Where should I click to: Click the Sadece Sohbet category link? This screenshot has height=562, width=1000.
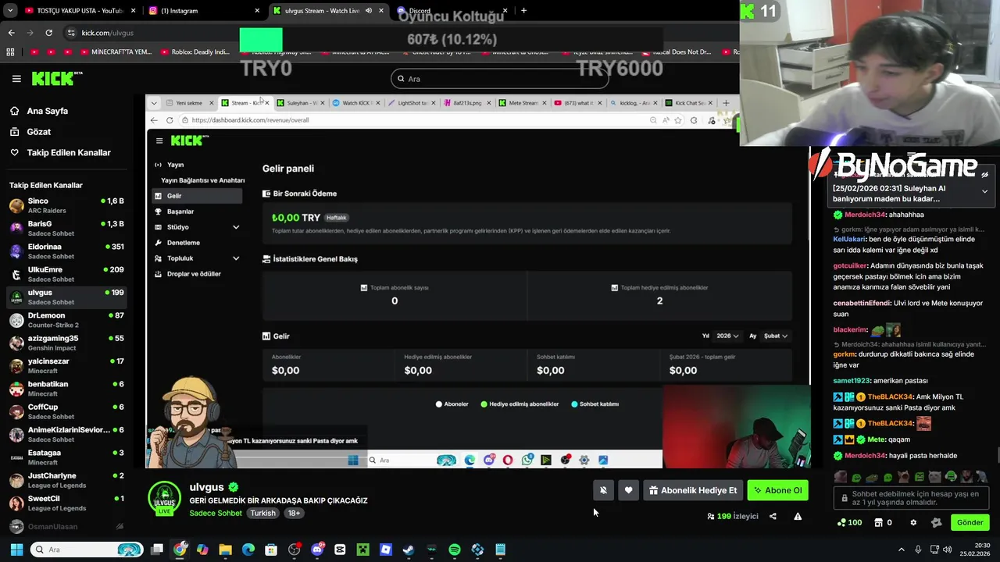[216, 513]
